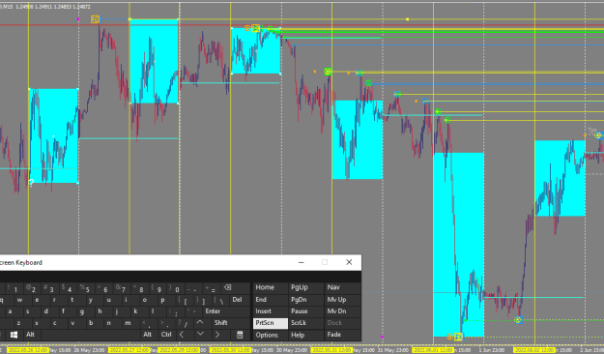Click the semicolon key
Screen dimensions: 604x354
175,311
